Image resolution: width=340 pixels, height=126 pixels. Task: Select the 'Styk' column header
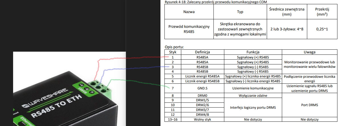coord(173,52)
